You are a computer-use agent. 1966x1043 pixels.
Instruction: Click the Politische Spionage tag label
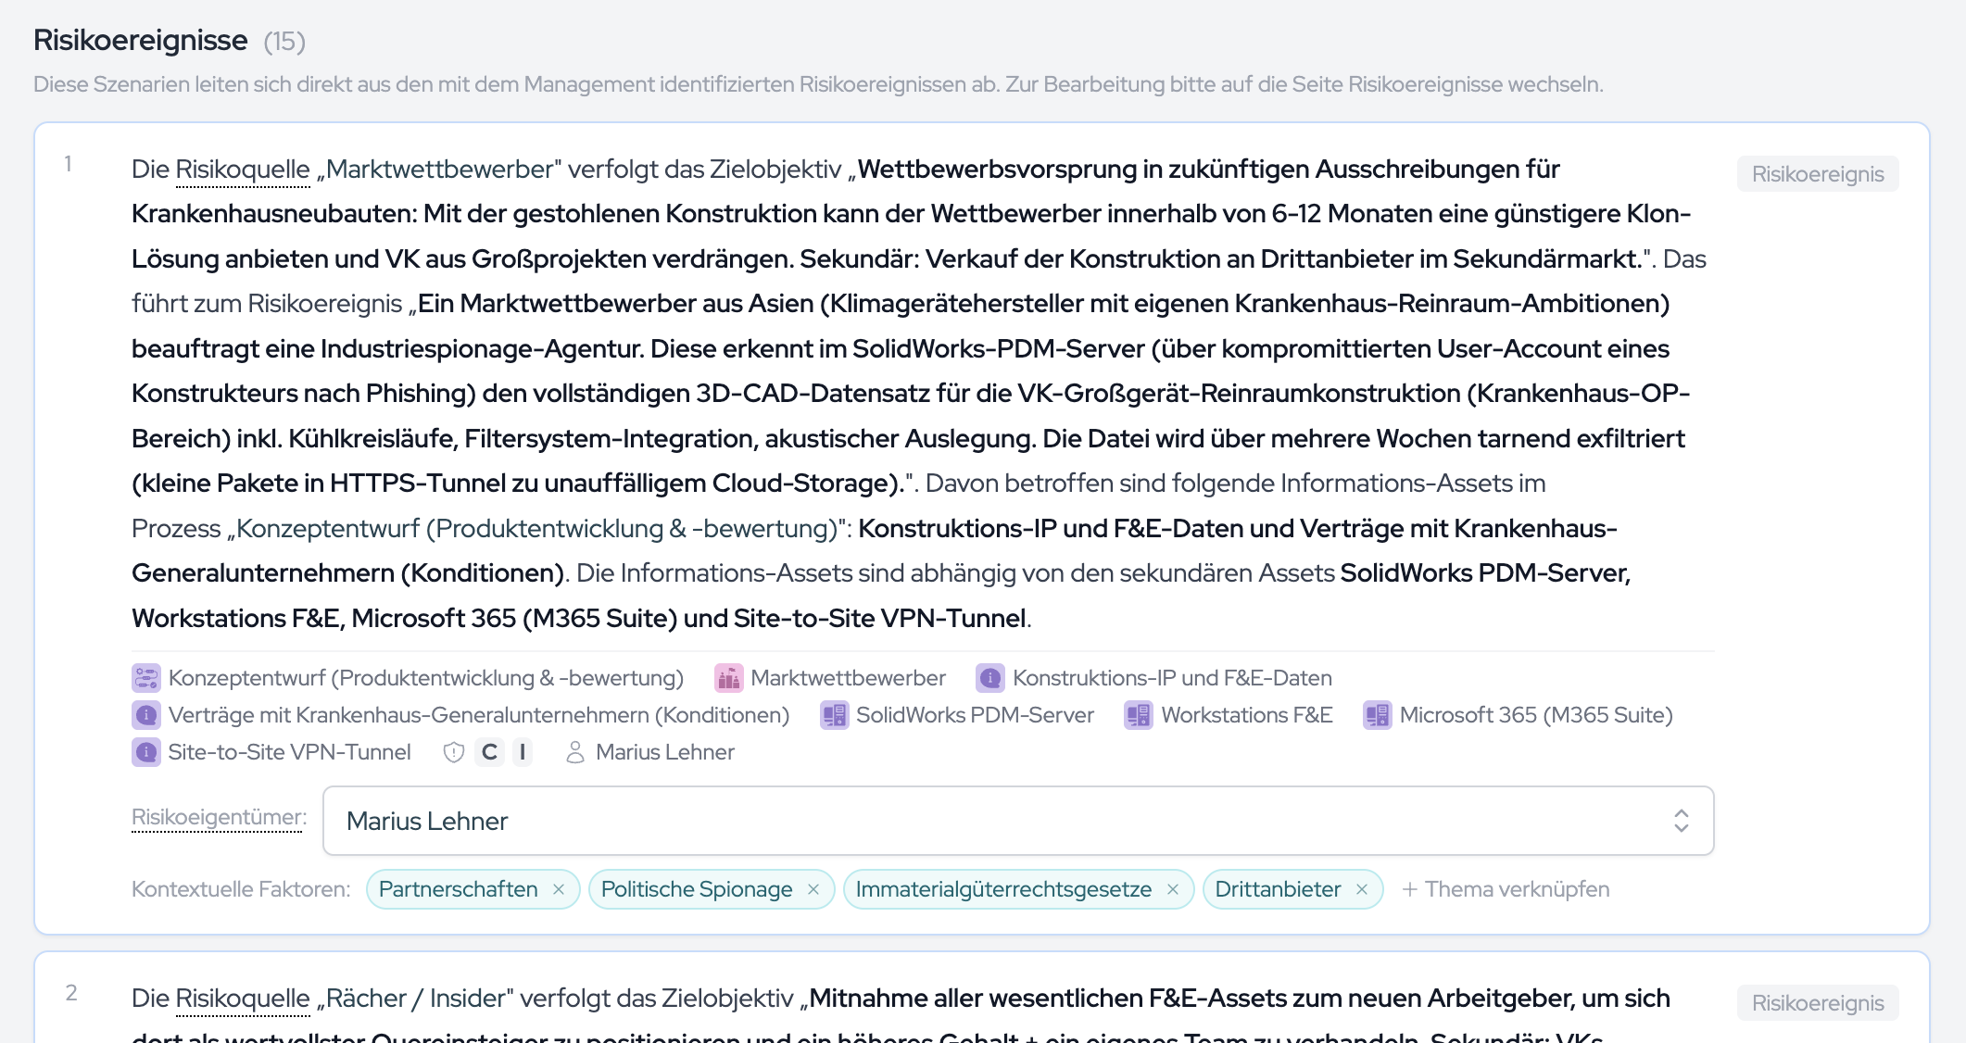point(697,889)
